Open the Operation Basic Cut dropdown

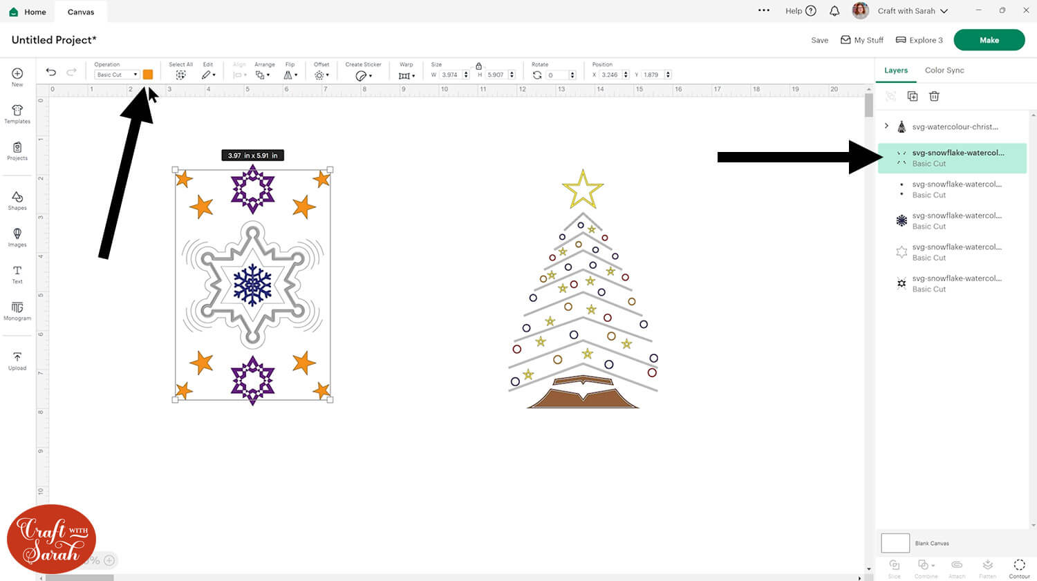(116, 75)
